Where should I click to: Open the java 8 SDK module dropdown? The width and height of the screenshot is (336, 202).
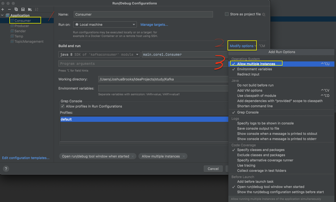[x=99, y=54]
